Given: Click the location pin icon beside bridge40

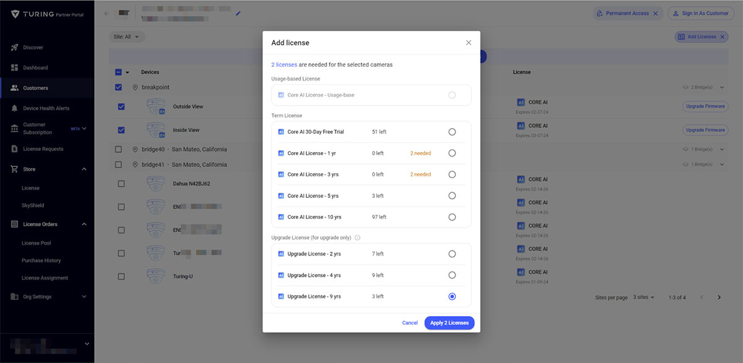Looking at the screenshot, I should [135, 150].
